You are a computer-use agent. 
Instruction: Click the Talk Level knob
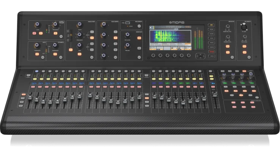tap(244, 37)
